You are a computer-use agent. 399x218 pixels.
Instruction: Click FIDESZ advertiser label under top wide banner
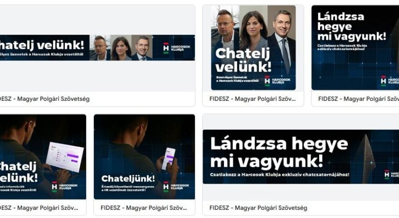point(45,99)
